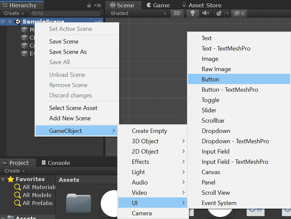Toggle scene lighting bulb icon
291x219 pixels.
192,13
